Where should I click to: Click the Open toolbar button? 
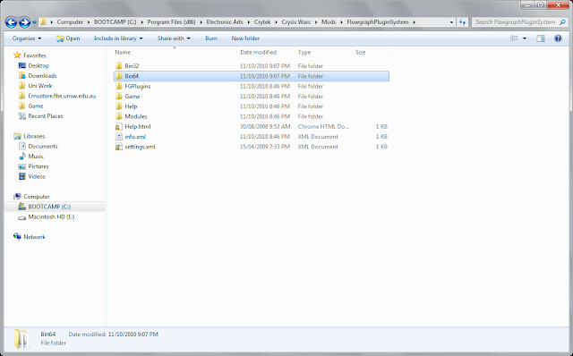click(68, 38)
